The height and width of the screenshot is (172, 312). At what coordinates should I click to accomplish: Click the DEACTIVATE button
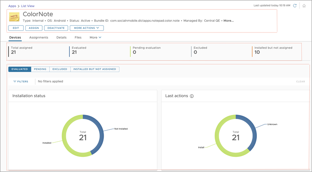click(x=56, y=28)
